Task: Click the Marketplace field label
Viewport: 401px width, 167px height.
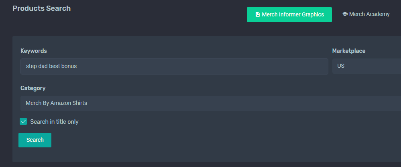Action: (x=348, y=51)
